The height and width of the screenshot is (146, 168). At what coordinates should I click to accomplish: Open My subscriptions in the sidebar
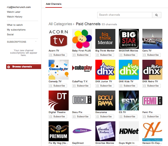16,30
